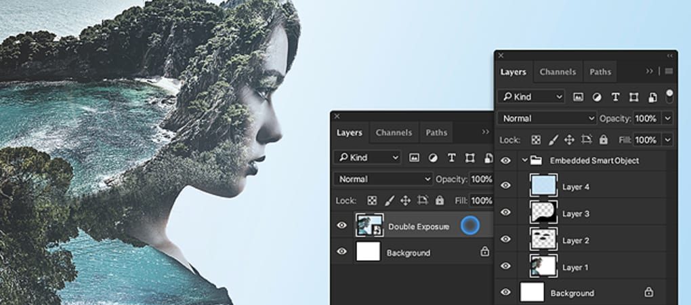Hide Layer 3 visibility eye

[x=505, y=212]
